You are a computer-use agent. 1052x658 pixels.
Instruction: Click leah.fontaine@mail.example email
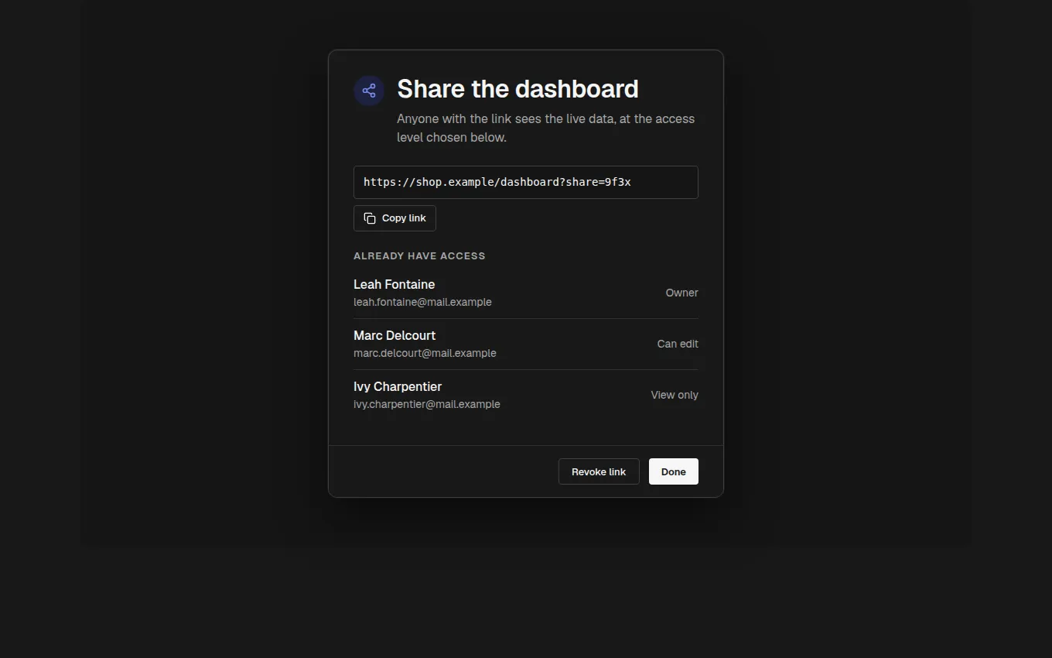click(422, 302)
